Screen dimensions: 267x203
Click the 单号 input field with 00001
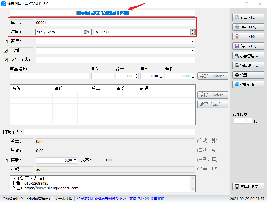115,23
